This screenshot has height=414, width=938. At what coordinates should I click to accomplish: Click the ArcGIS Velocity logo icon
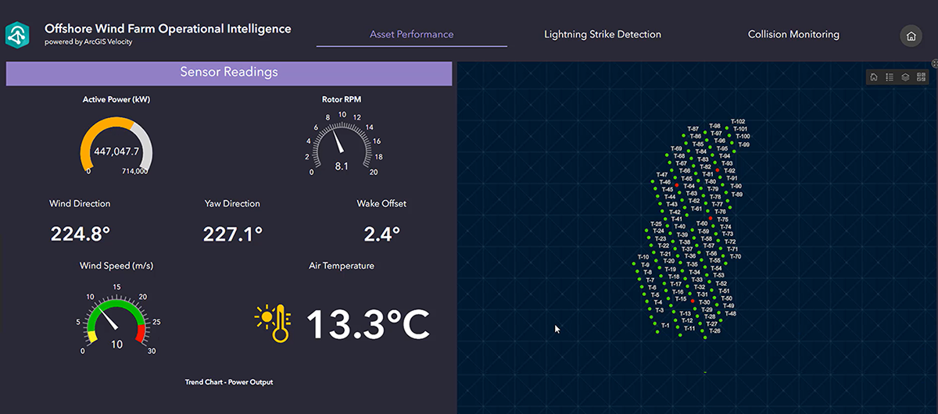coord(16,35)
